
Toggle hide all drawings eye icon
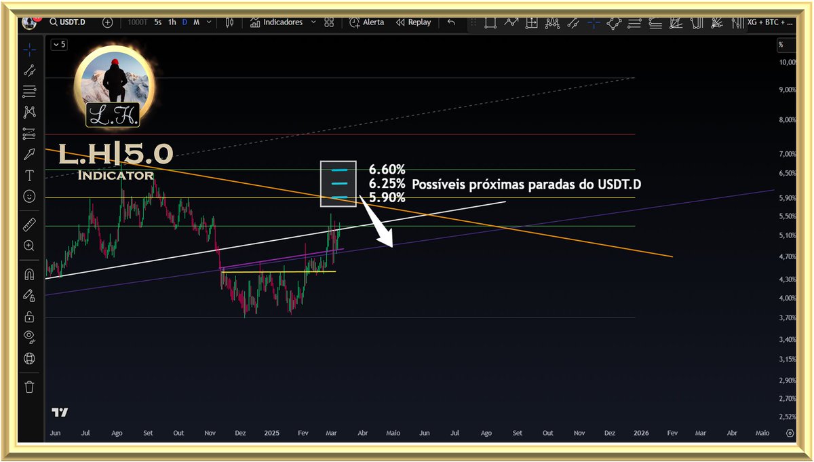click(x=29, y=337)
